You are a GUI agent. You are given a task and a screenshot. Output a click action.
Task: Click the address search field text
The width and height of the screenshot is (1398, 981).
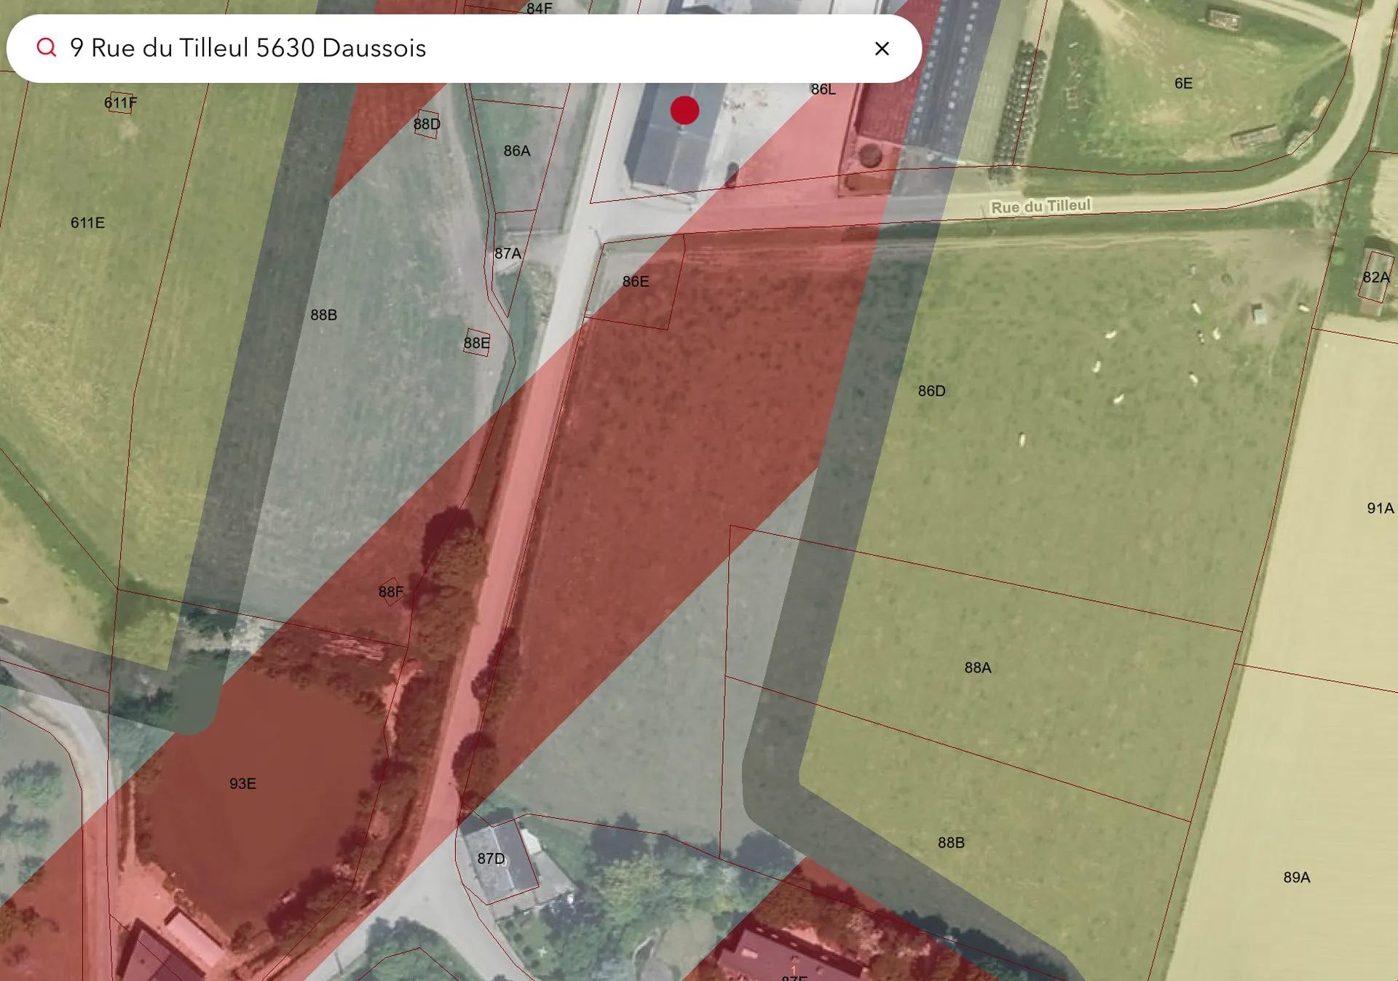pos(248,48)
